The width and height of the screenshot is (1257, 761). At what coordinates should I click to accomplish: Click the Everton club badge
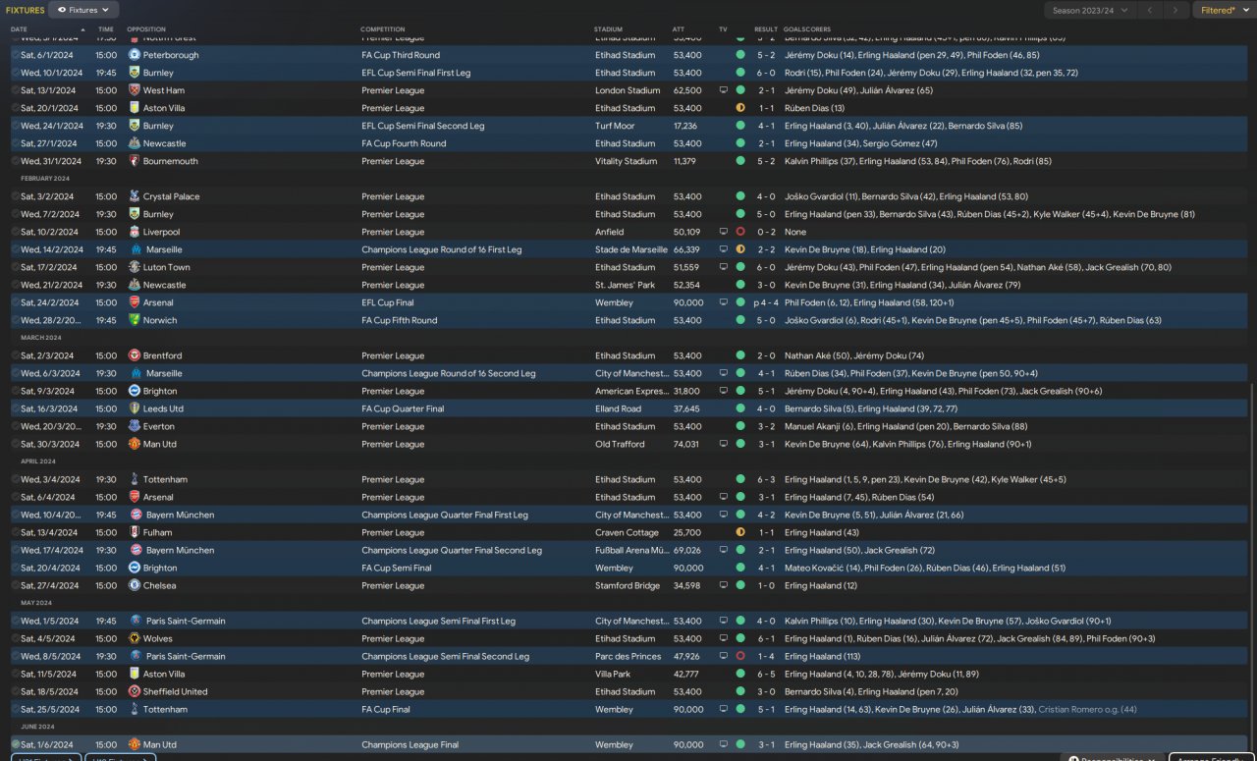pyautogui.click(x=135, y=426)
